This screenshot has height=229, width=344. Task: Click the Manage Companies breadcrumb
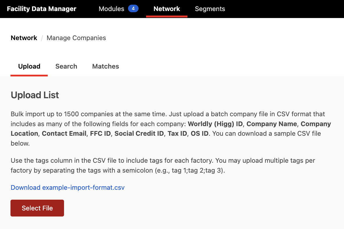(x=76, y=38)
